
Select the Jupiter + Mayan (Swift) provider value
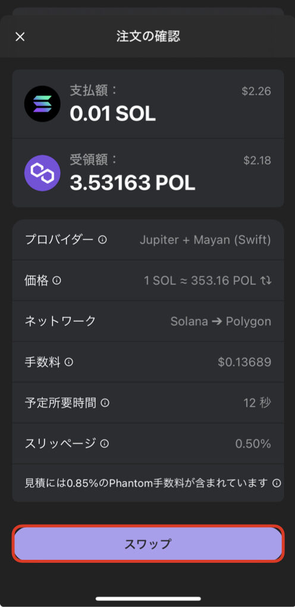point(205,240)
